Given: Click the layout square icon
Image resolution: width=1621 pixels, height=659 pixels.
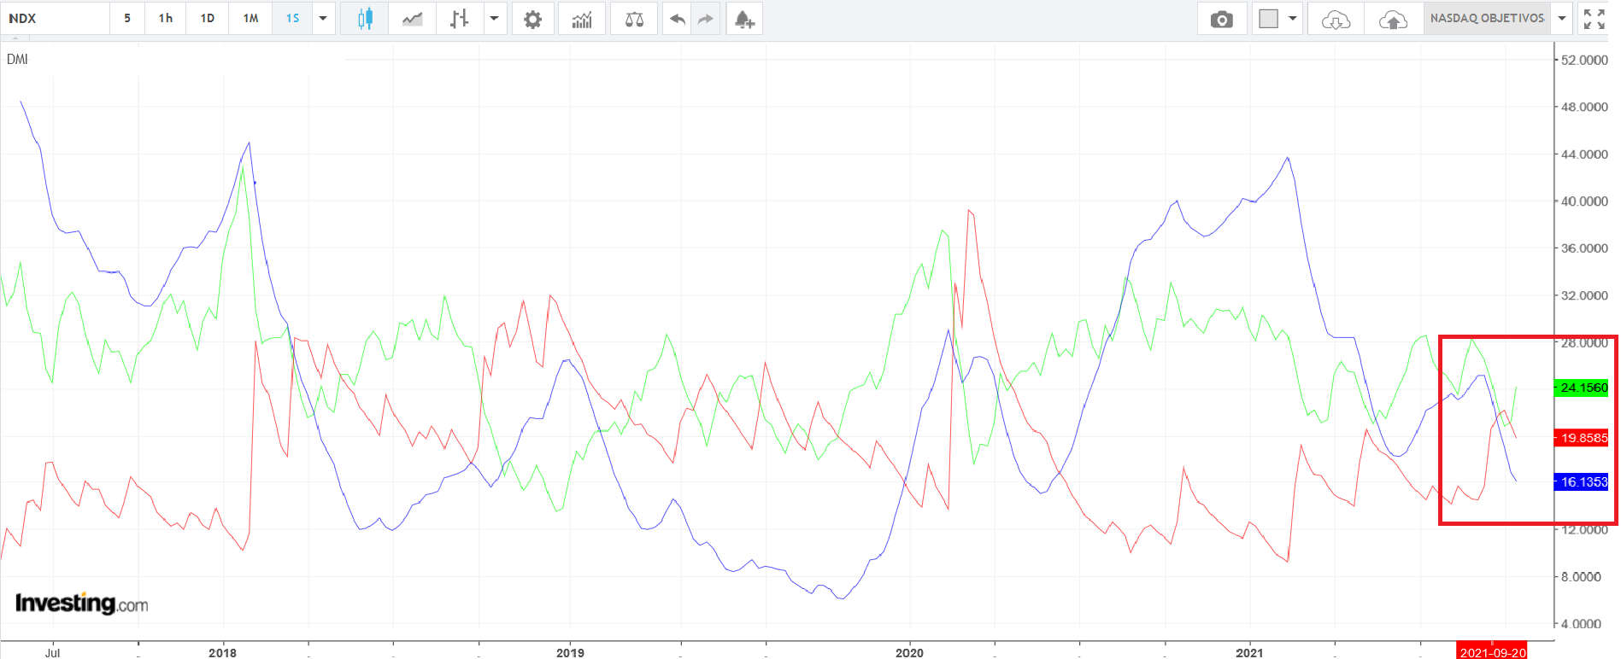Looking at the screenshot, I should [1269, 19].
